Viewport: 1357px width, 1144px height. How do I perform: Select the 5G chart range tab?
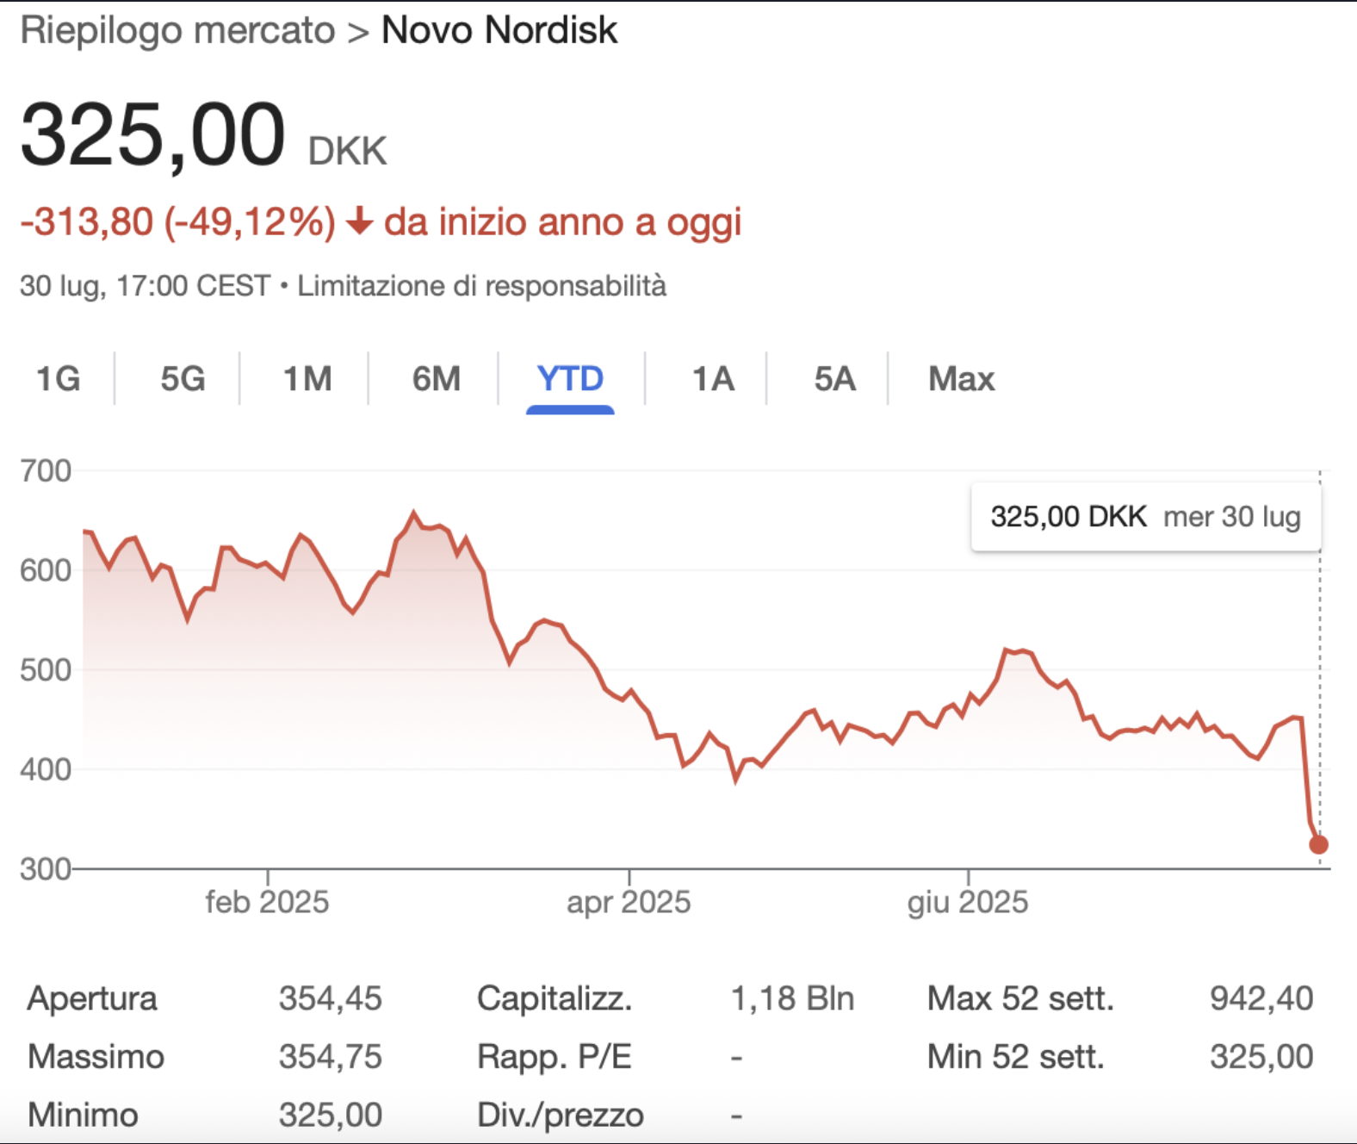pos(183,379)
